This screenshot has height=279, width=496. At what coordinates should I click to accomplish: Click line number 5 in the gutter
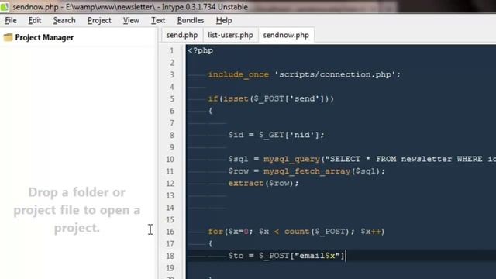coord(172,99)
